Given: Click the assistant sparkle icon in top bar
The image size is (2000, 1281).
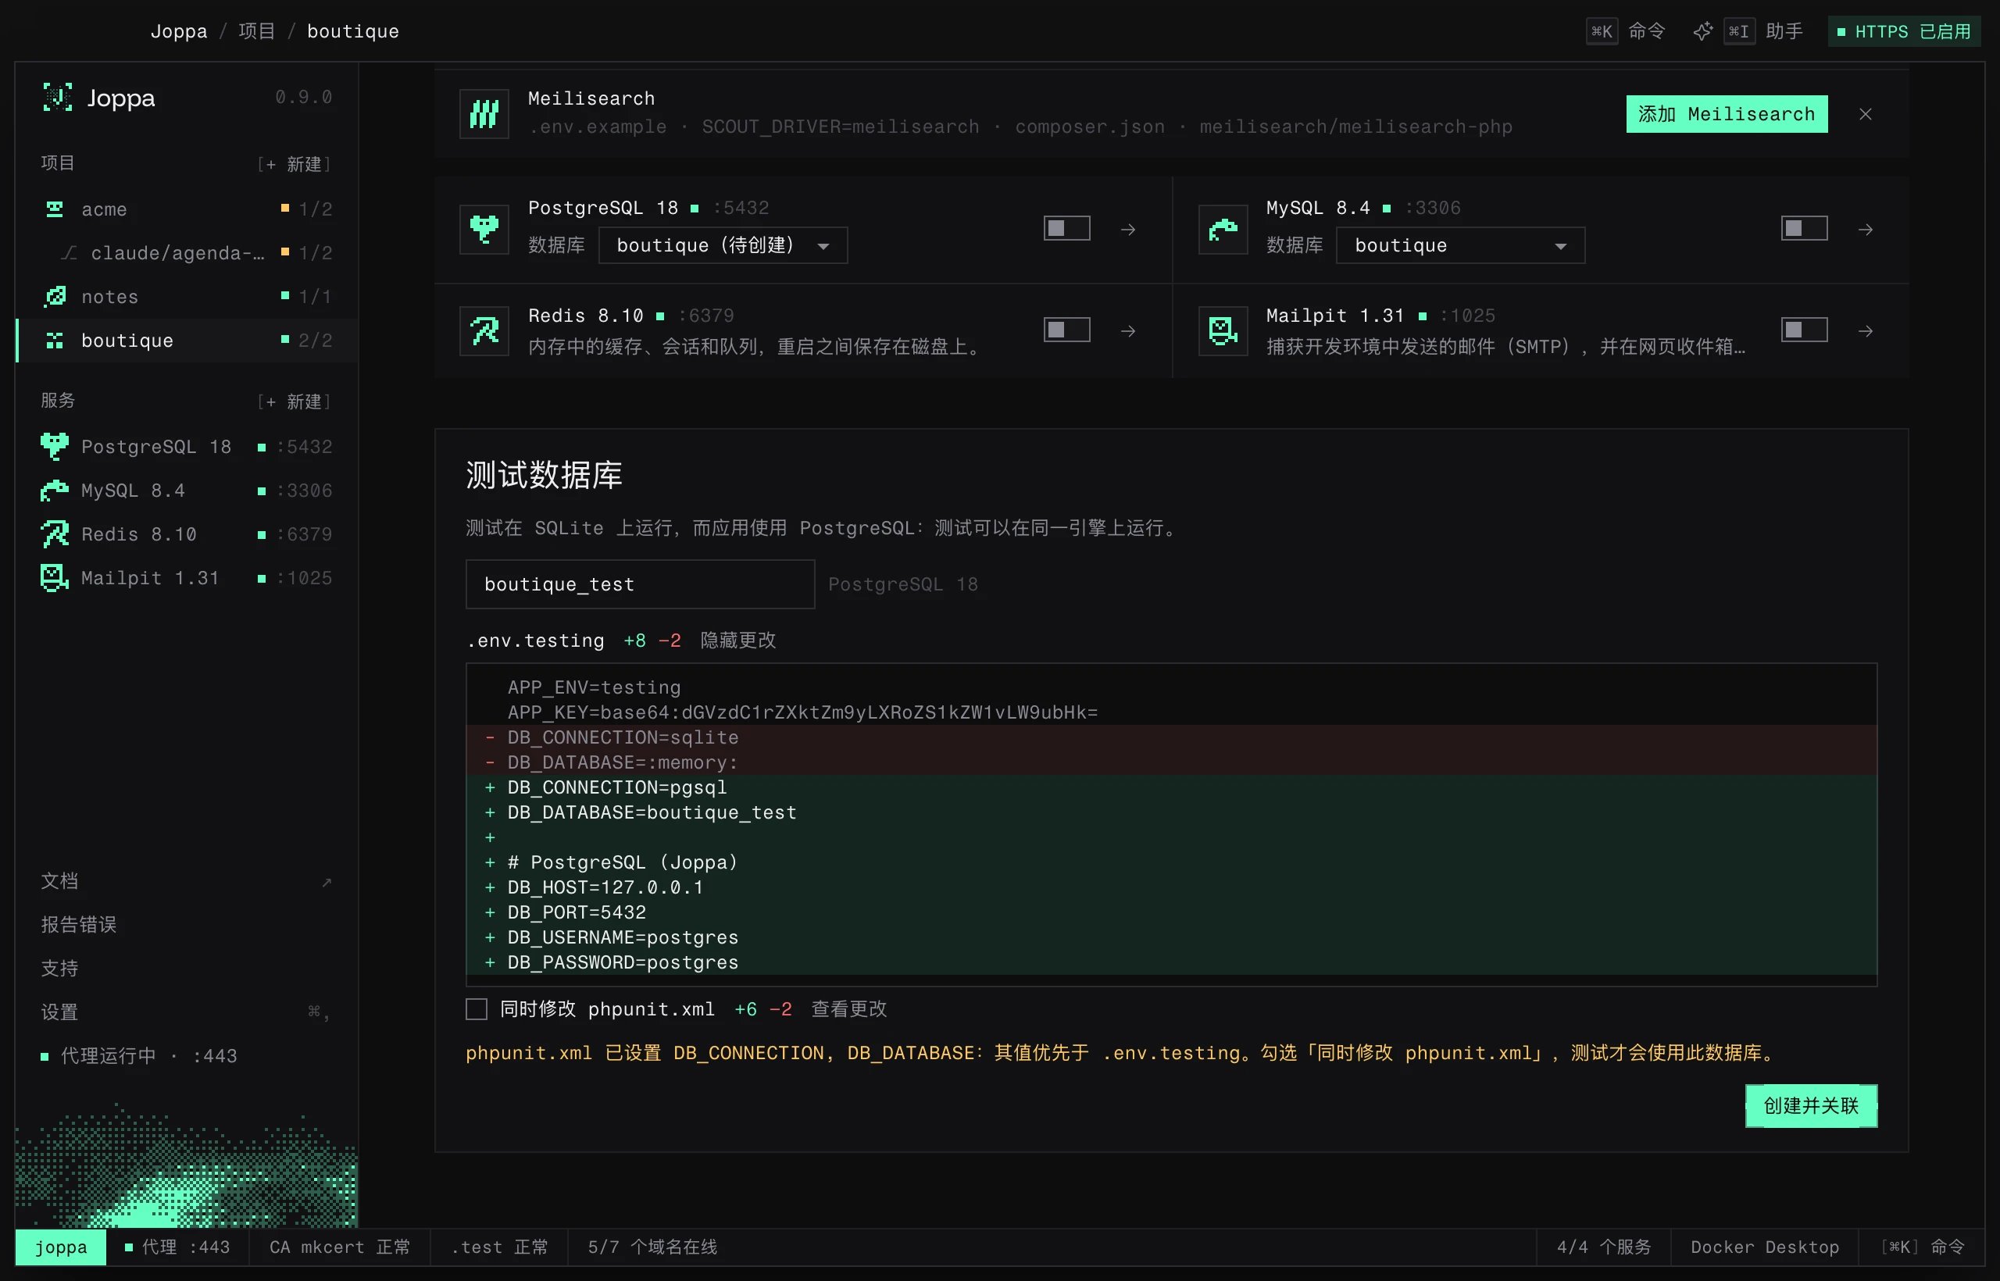Looking at the screenshot, I should point(1703,31).
